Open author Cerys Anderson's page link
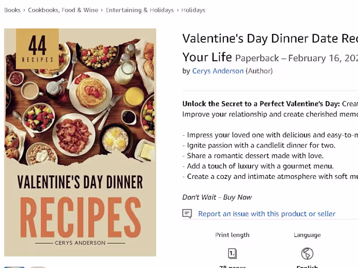 [x=218, y=71]
